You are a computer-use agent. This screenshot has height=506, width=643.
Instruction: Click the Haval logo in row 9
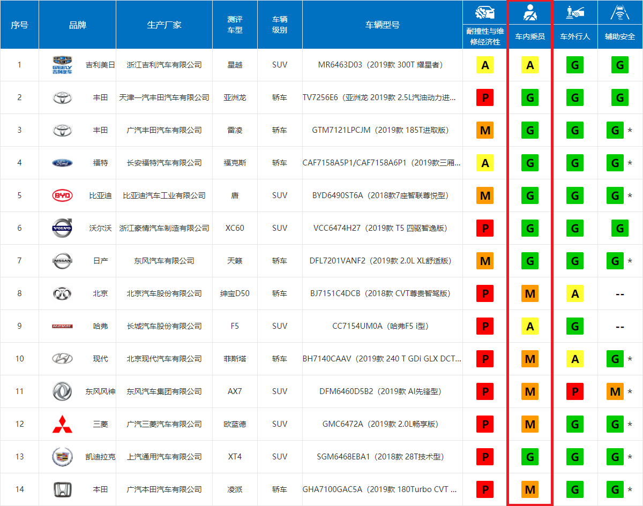pos(62,326)
